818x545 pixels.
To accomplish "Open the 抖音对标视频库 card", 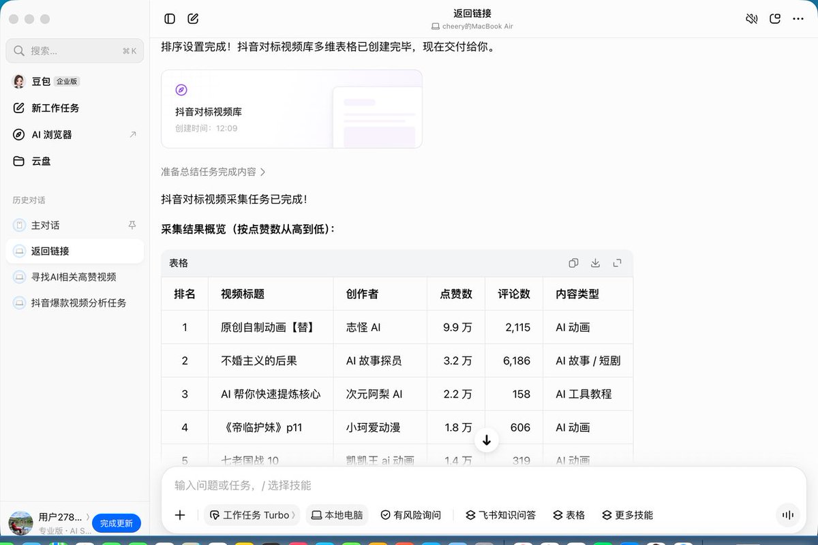I will tap(292, 109).
